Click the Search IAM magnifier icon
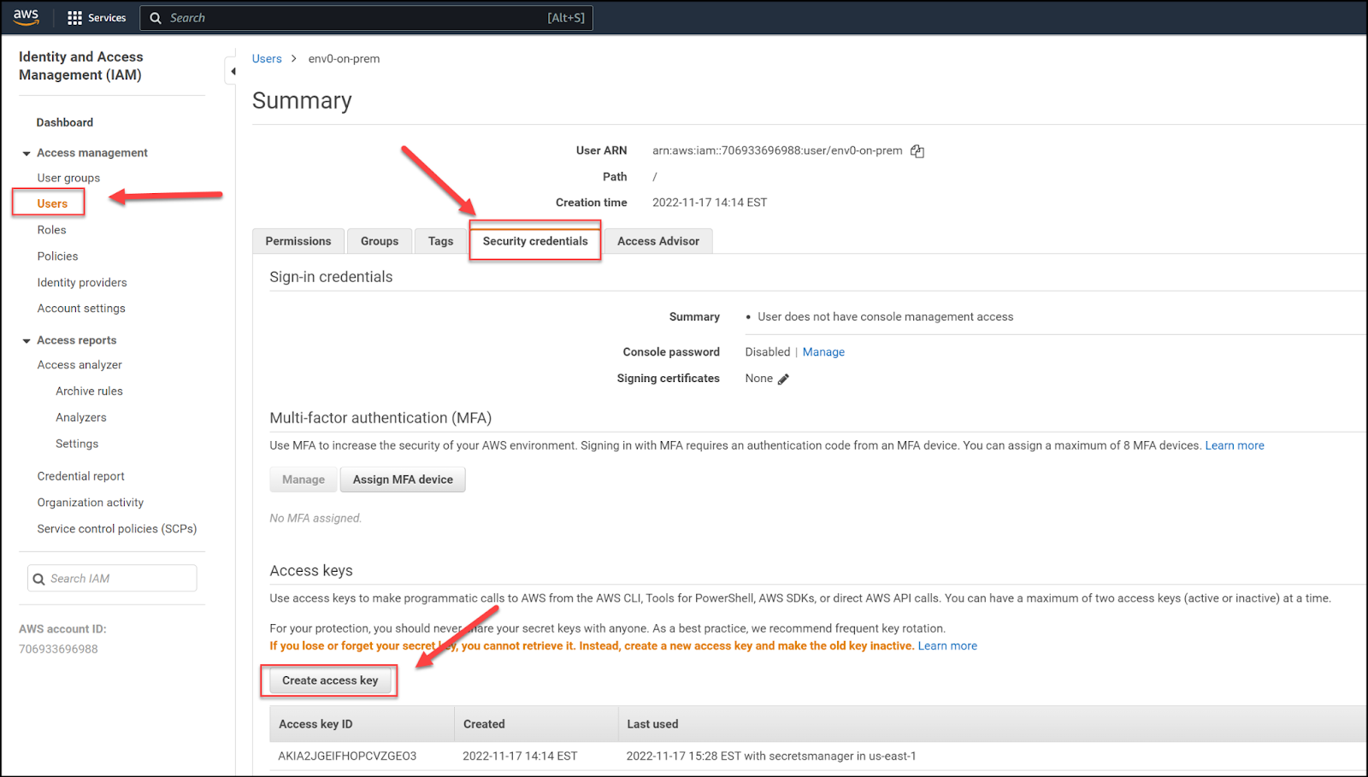The height and width of the screenshot is (777, 1368). point(38,579)
